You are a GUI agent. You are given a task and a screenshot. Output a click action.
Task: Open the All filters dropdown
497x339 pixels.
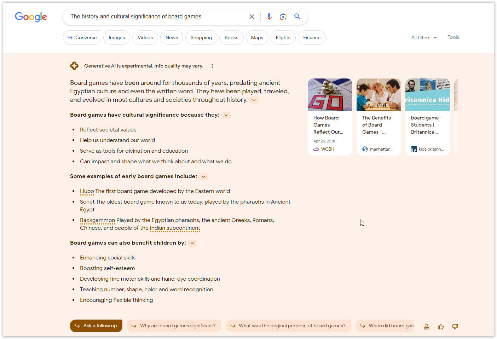tap(423, 37)
